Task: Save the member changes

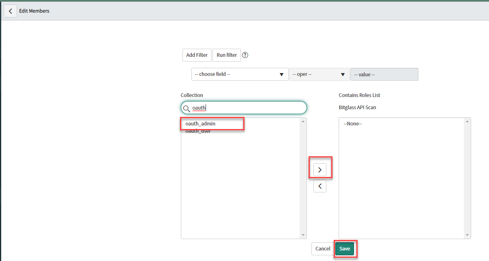Action: 345,249
